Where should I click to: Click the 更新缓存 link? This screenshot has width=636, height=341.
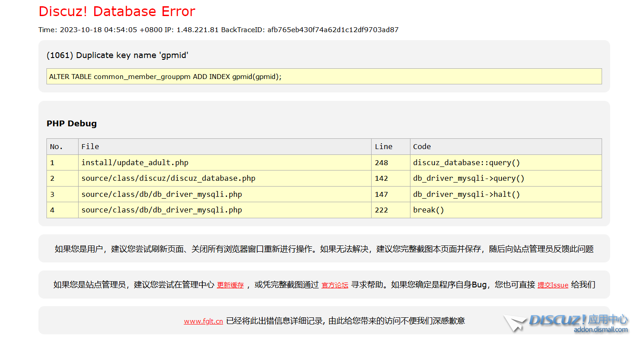pyautogui.click(x=230, y=285)
